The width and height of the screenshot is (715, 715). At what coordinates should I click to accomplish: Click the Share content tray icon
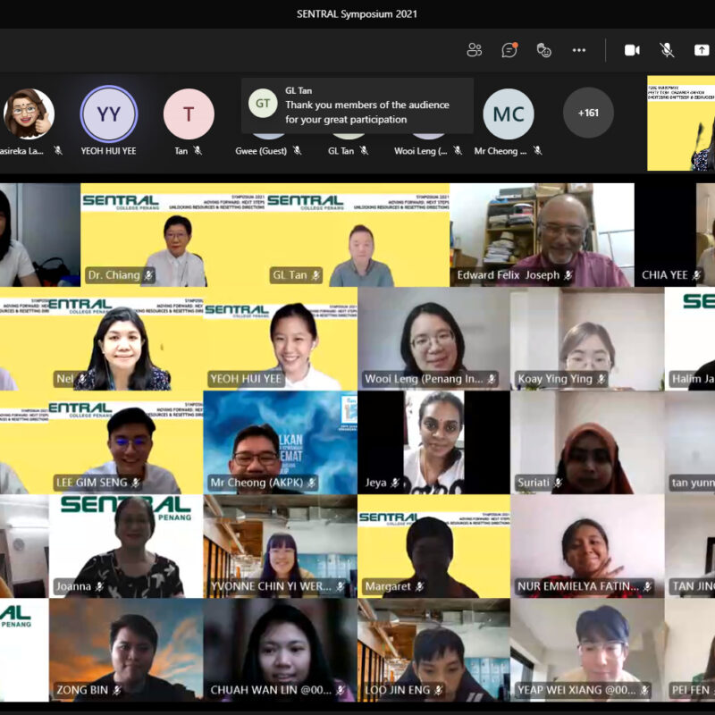(x=702, y=50)
